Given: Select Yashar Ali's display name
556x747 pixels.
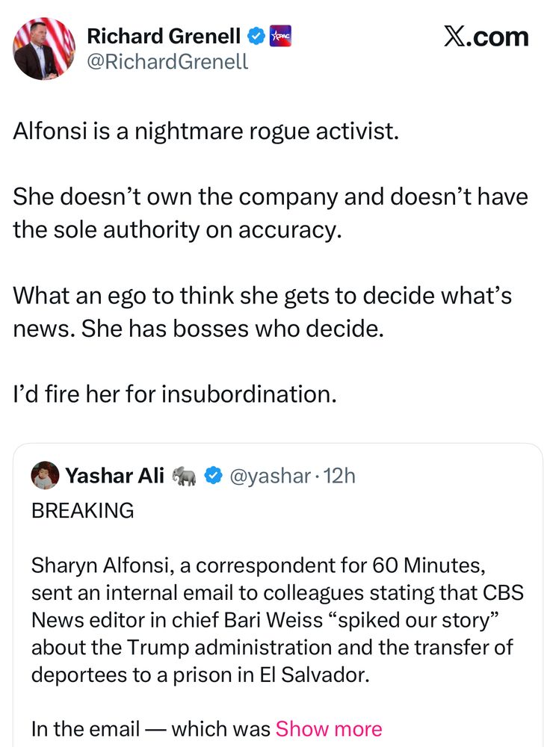Looking at the screenshot, I should [115, 474].
